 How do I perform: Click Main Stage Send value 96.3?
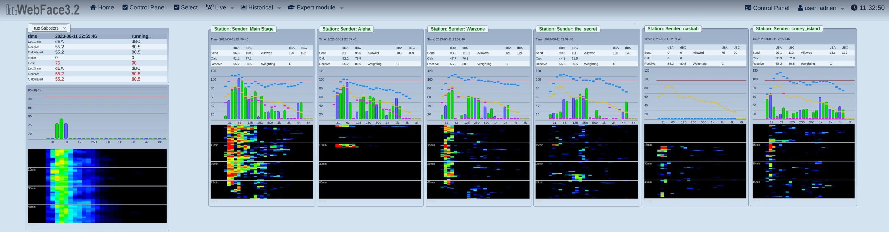coord(236,53)
